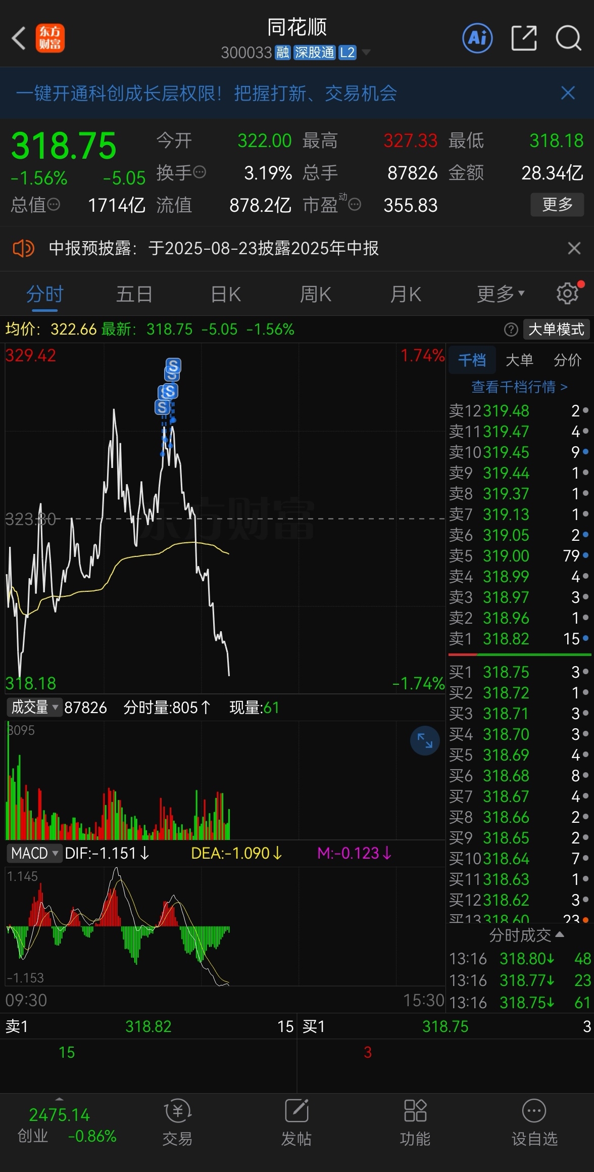Screen dimensions: 594x1172
Task: Open the 更多 chart period dropdown
Action: coord(501,294)
